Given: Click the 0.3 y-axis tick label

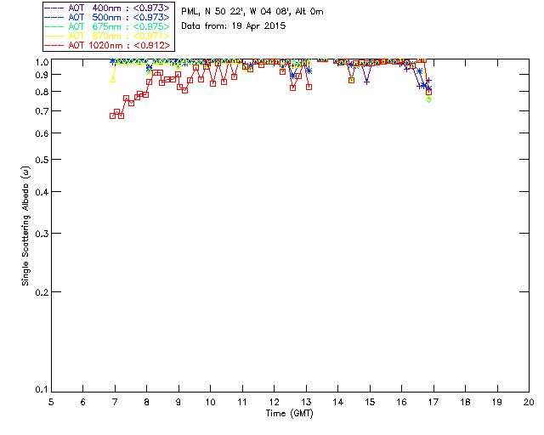Looking at the screenshot, I should [42, 234].
